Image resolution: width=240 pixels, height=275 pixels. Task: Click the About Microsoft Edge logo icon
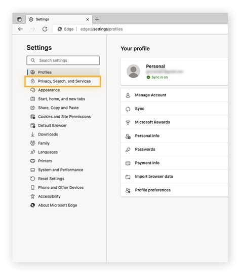tap(33, 205)
